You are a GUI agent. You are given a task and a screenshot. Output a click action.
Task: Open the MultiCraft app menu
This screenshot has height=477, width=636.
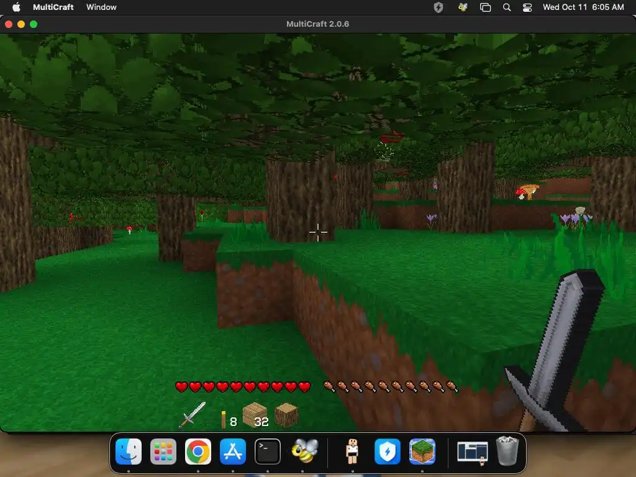53,7
